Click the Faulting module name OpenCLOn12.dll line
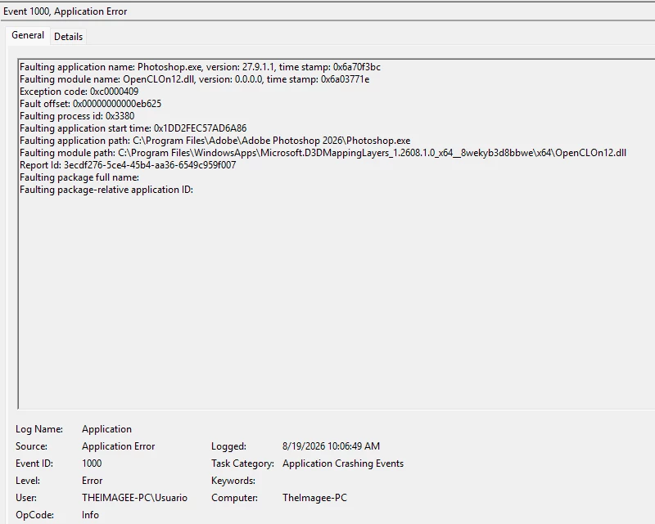 [195, 79]
